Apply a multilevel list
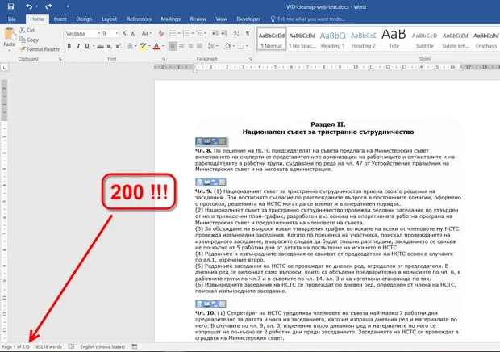Viewport: 500px width, 352px height. [200, 34]
